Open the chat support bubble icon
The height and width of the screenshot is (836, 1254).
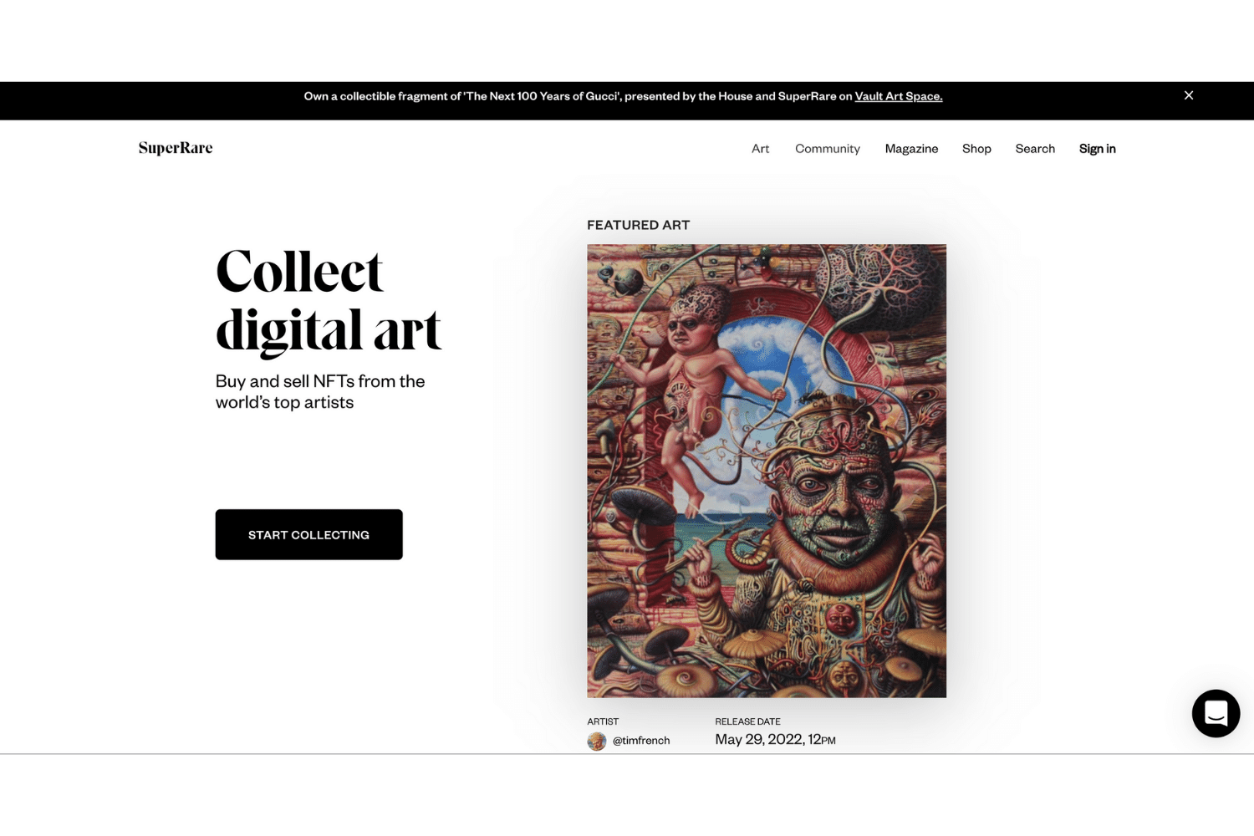[1216, 713]
